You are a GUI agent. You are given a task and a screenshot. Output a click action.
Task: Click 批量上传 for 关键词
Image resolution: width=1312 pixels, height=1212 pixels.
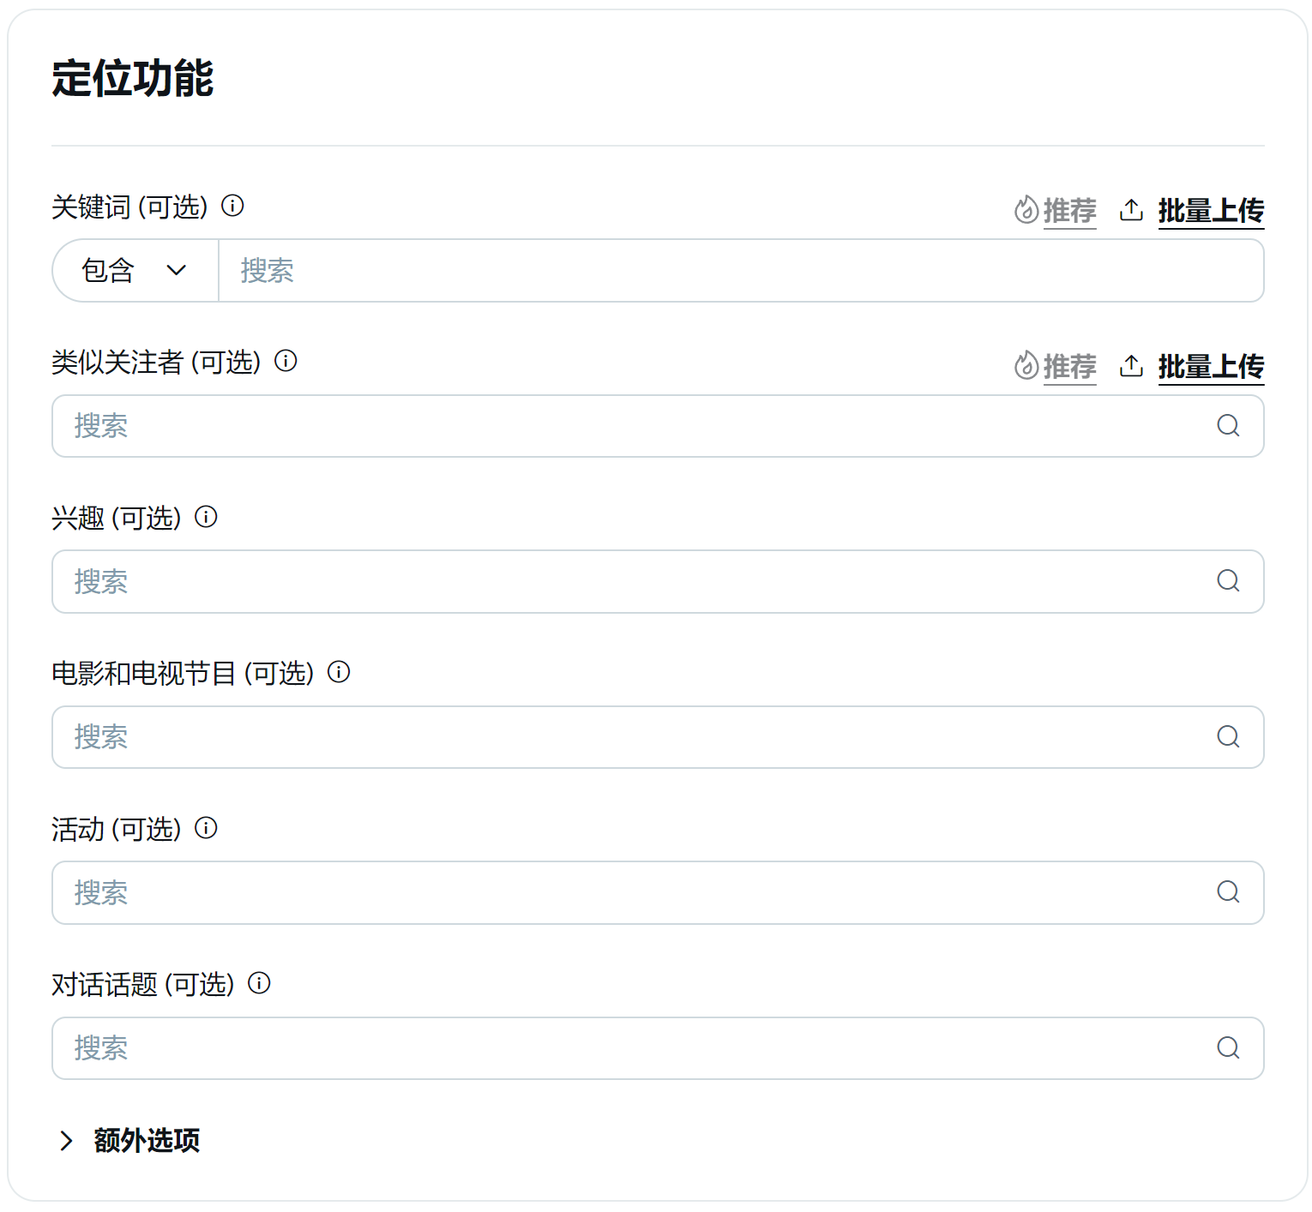pyautogui.click(x=1211, y=211)
